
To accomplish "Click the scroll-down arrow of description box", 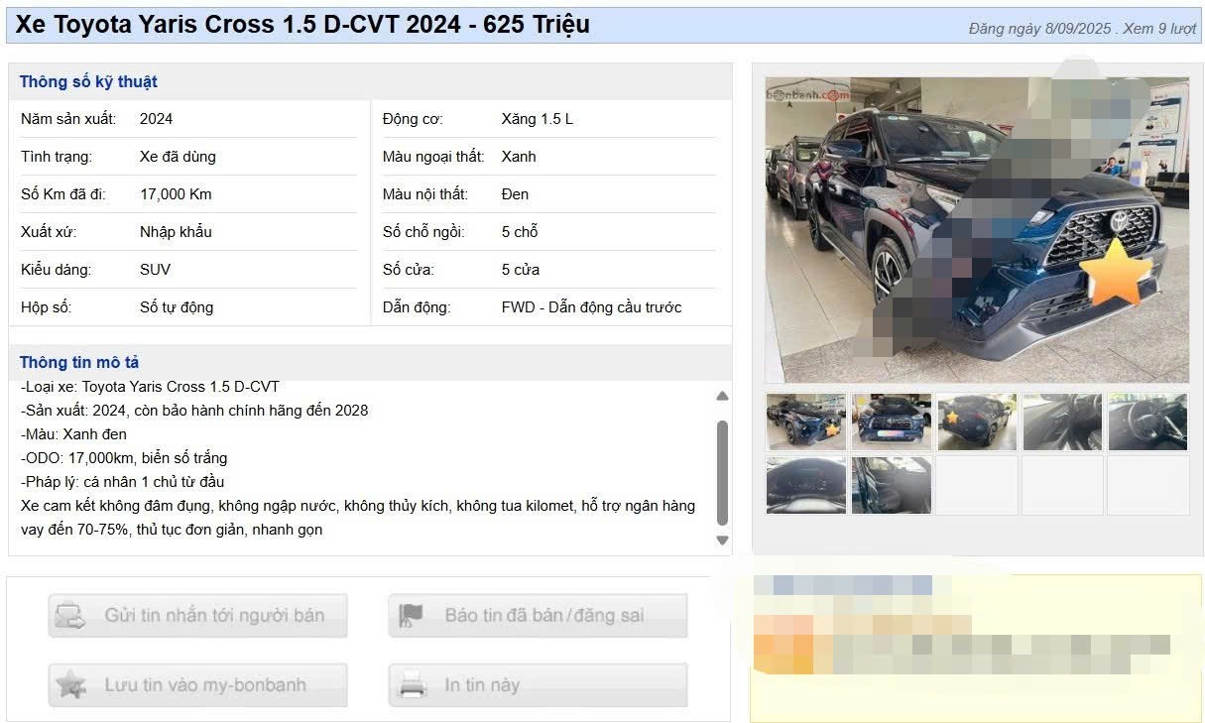I will point(722,541).
